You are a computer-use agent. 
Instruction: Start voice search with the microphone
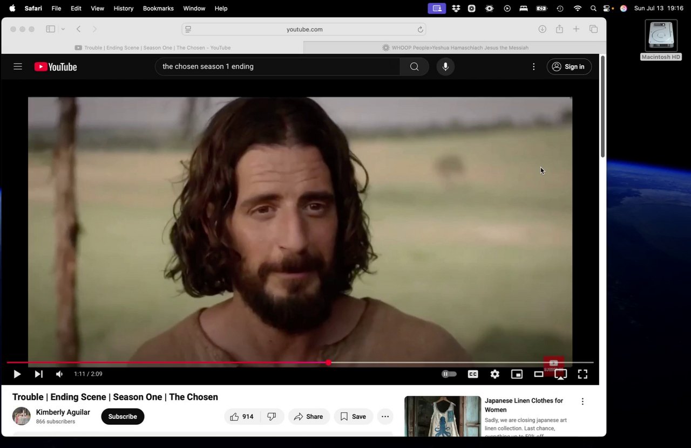(x=445, y=66)
